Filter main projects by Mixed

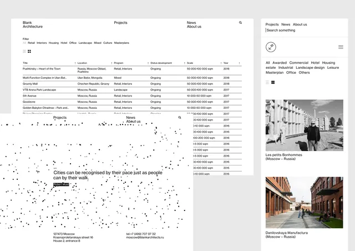(98, 43)
